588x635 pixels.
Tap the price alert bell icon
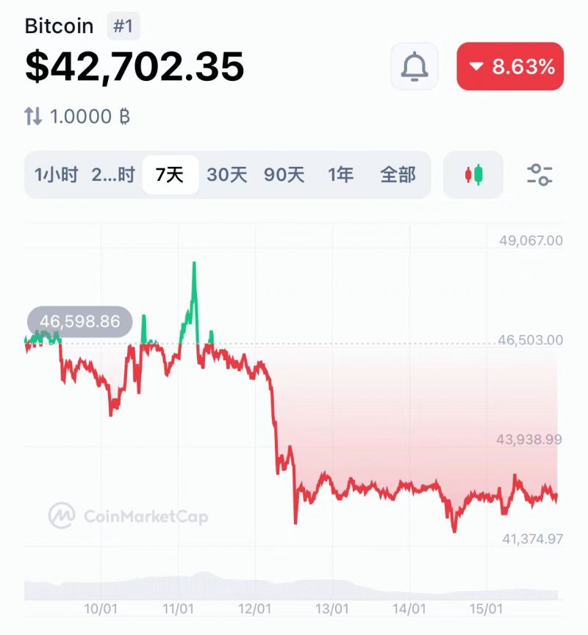tap(415, 66)
